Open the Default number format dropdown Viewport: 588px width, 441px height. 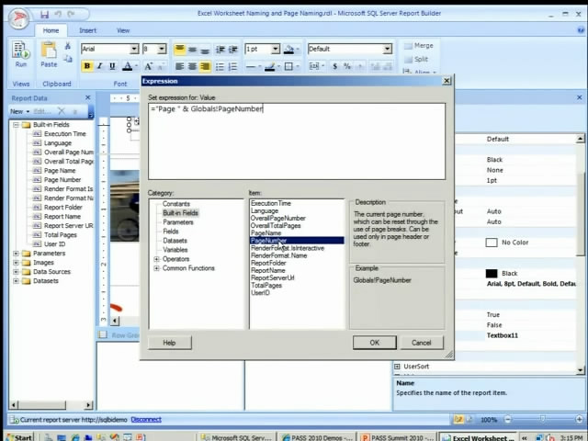[387, 49]
